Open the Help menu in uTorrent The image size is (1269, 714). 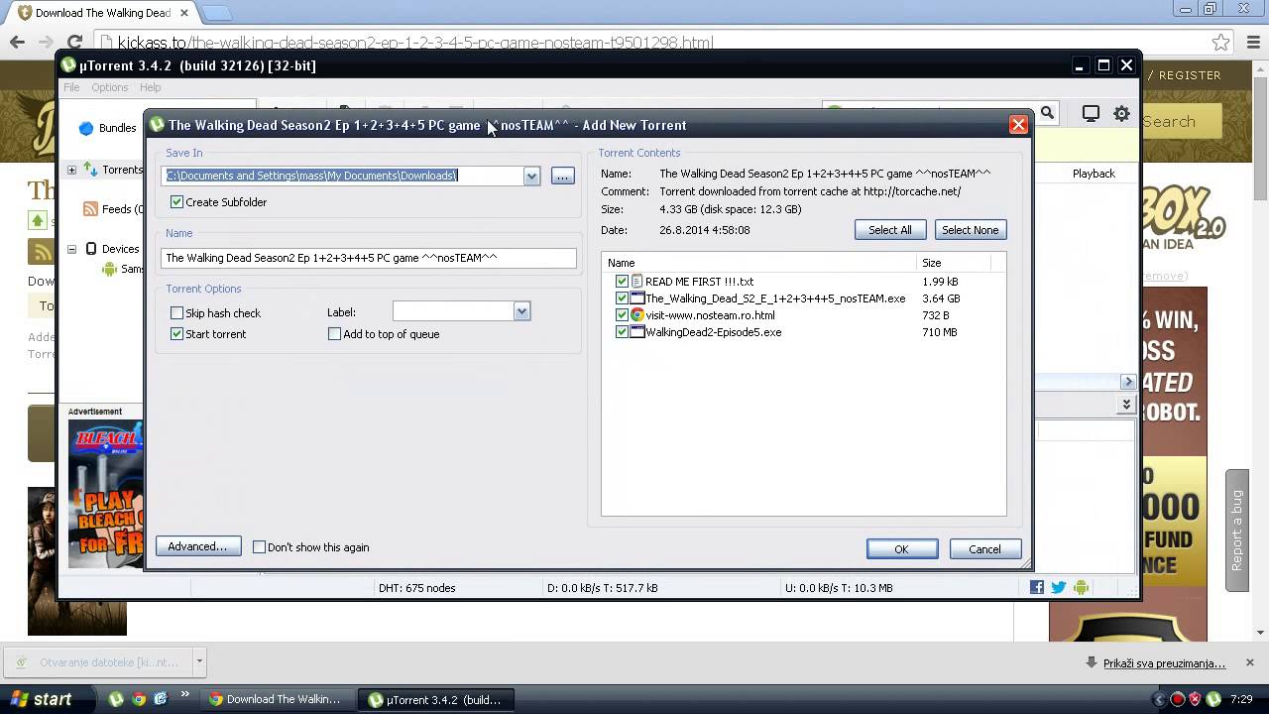click(x=150, y=87)
